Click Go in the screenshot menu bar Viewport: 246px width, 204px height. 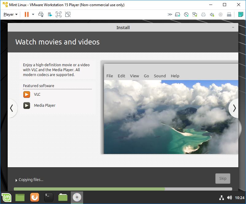(146, 76)
